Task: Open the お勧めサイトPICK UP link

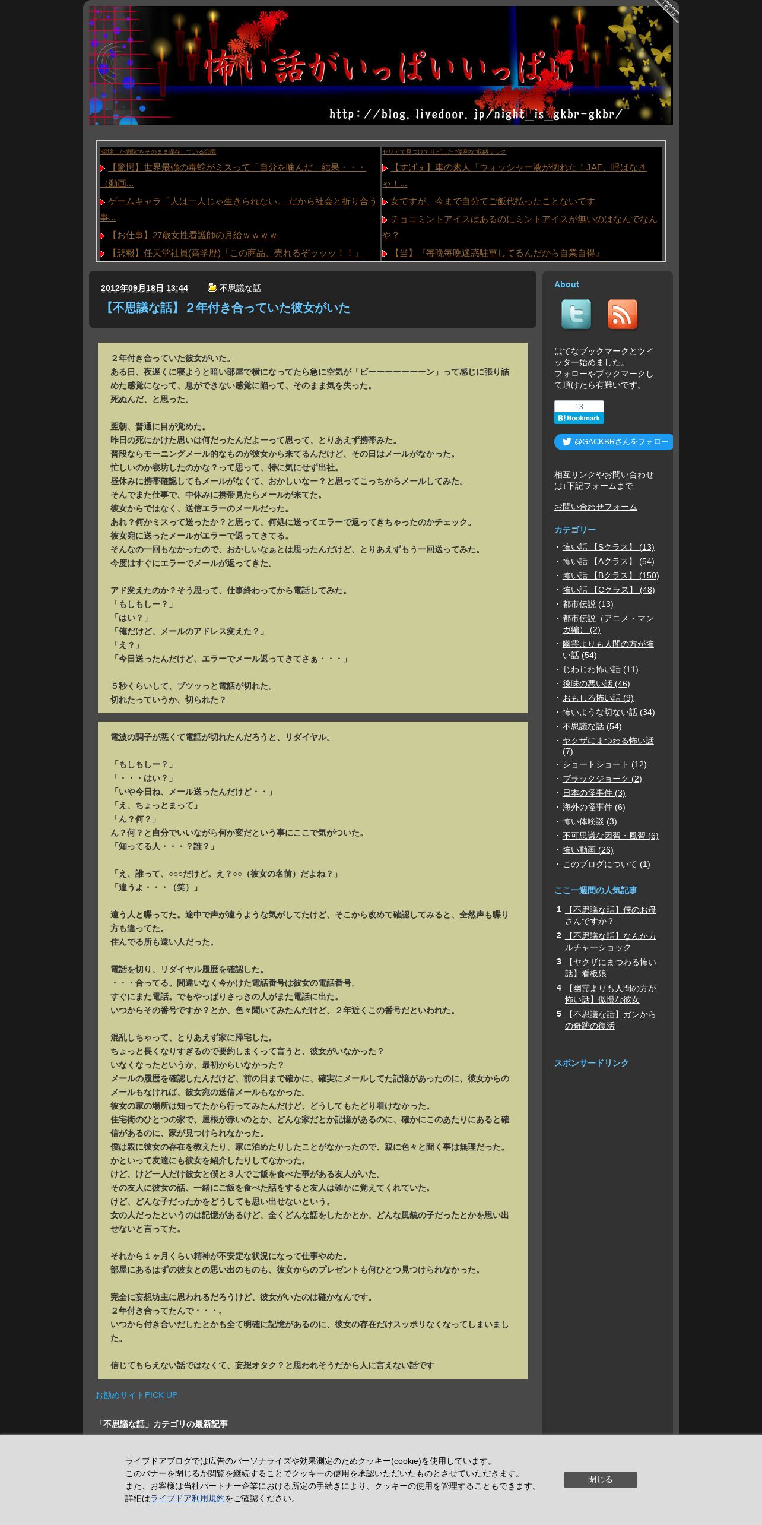Action: (136, 1395)
